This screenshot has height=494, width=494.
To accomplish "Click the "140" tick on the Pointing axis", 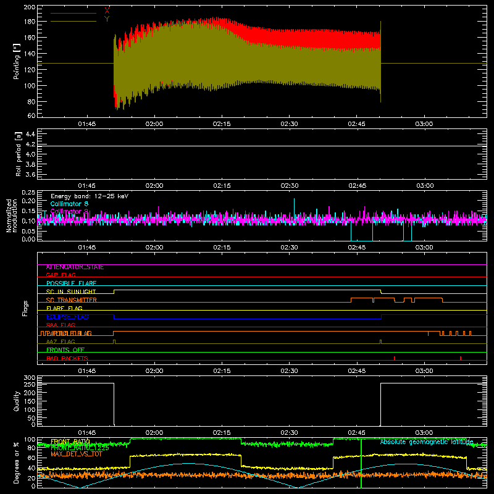I will [30, 54].
